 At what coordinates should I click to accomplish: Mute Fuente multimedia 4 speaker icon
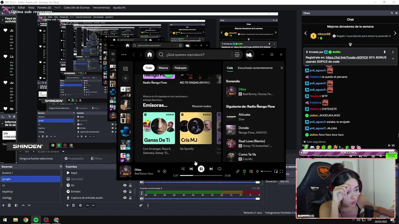click(x=142, y=198)
